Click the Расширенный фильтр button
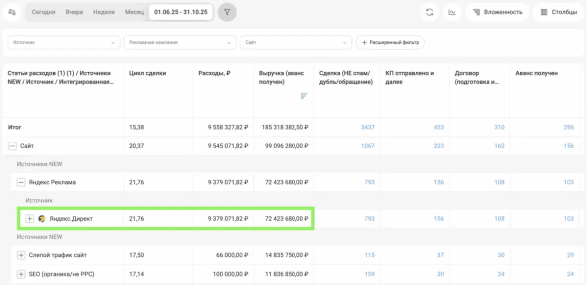587x285 pixels. point(390,43)
